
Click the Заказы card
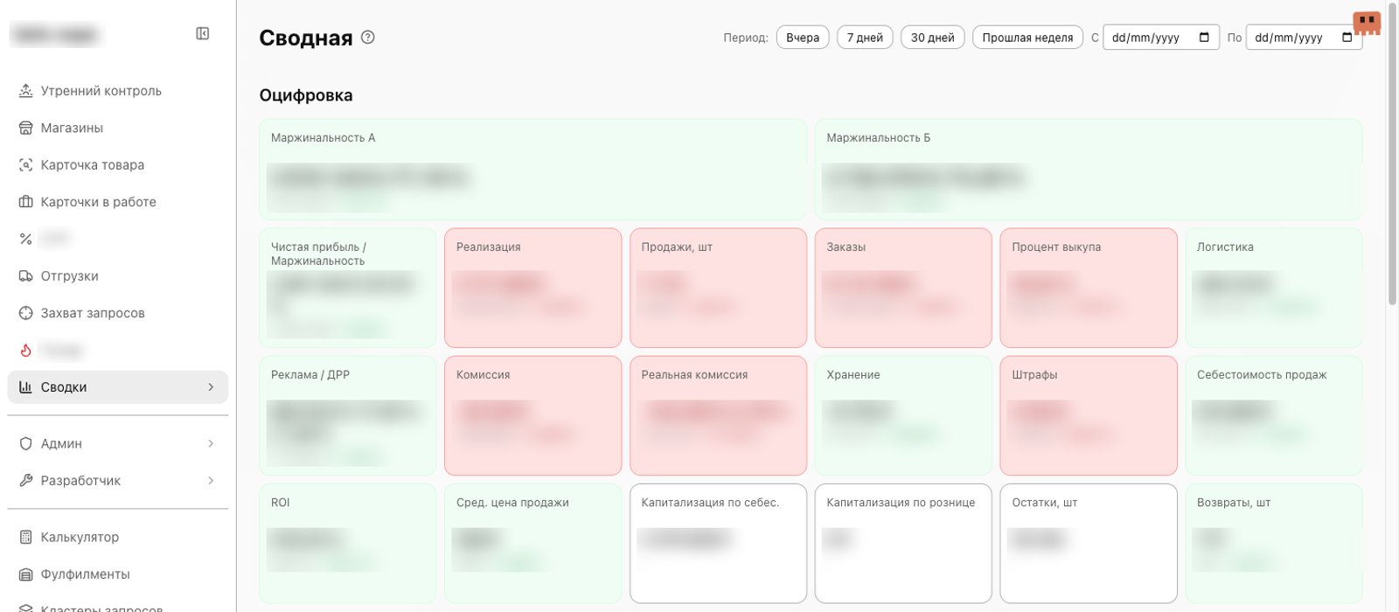click(x=903, y=288)
